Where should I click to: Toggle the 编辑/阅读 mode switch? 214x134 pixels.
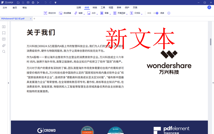[156, 13]
